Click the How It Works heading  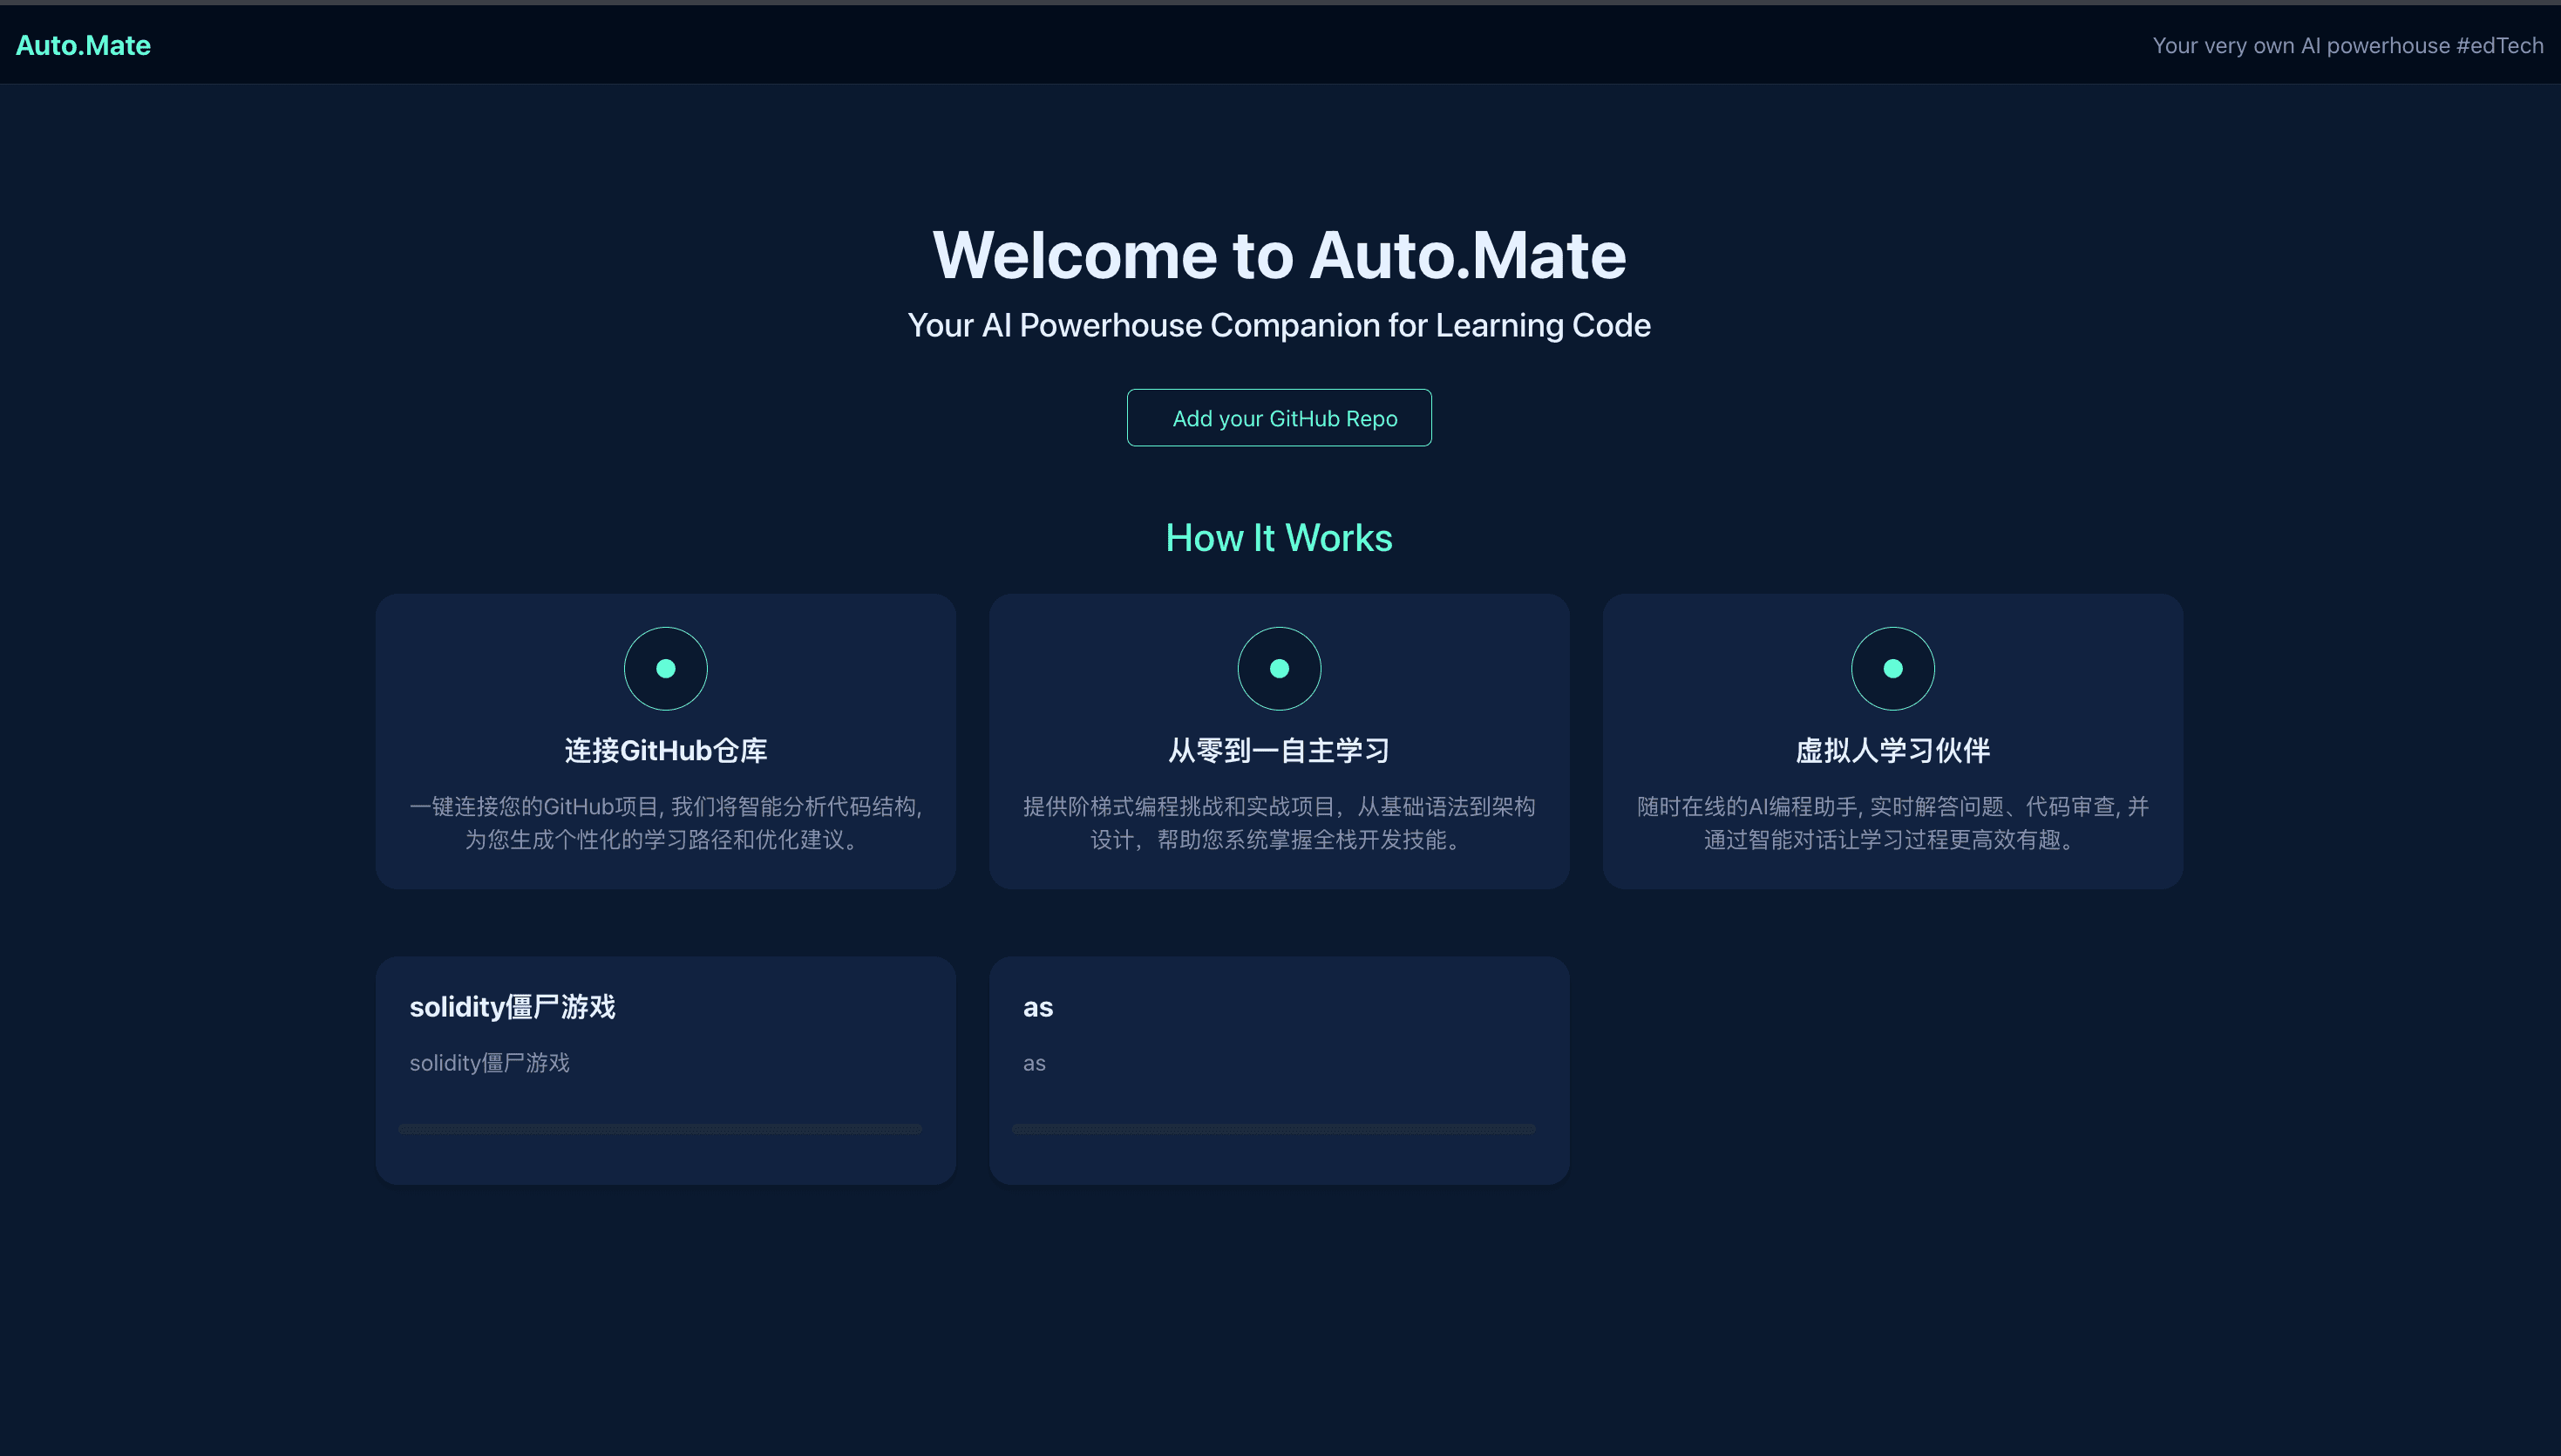[x=1279, y=538]
